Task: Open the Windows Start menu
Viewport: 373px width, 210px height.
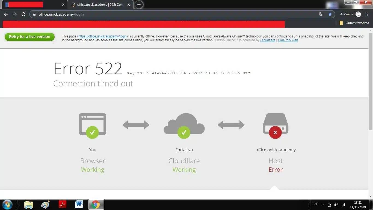Action: pos(7,205)
